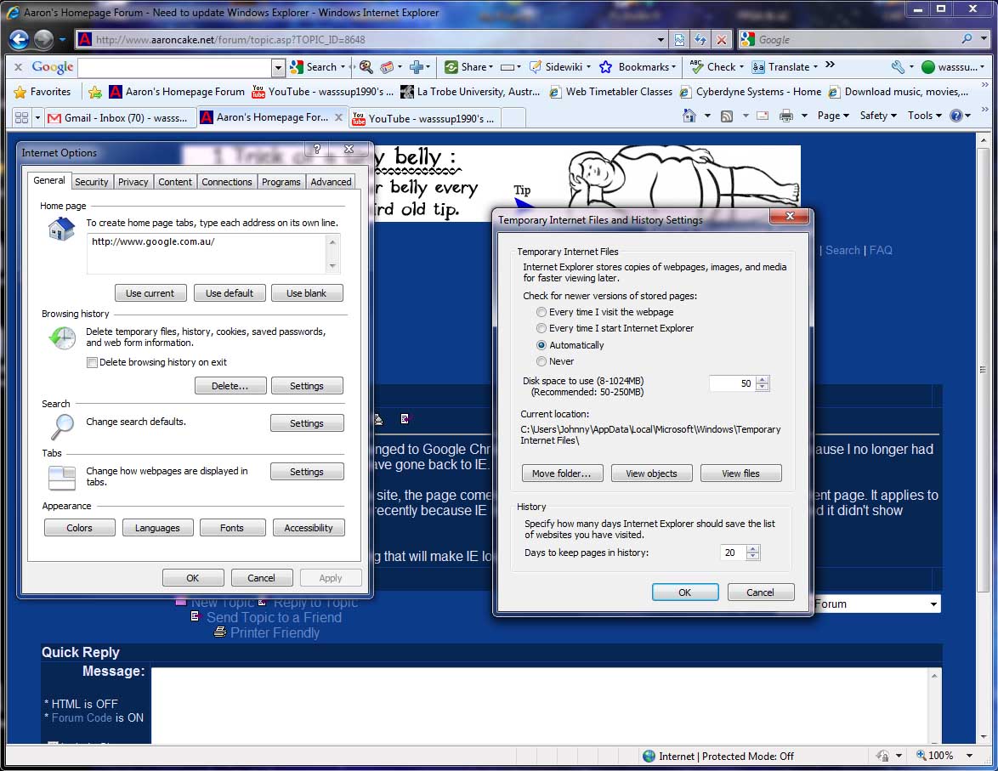Expand the Page menu dropdown
The height and width of the screenshot is (771, 998).
click(832, 116)
